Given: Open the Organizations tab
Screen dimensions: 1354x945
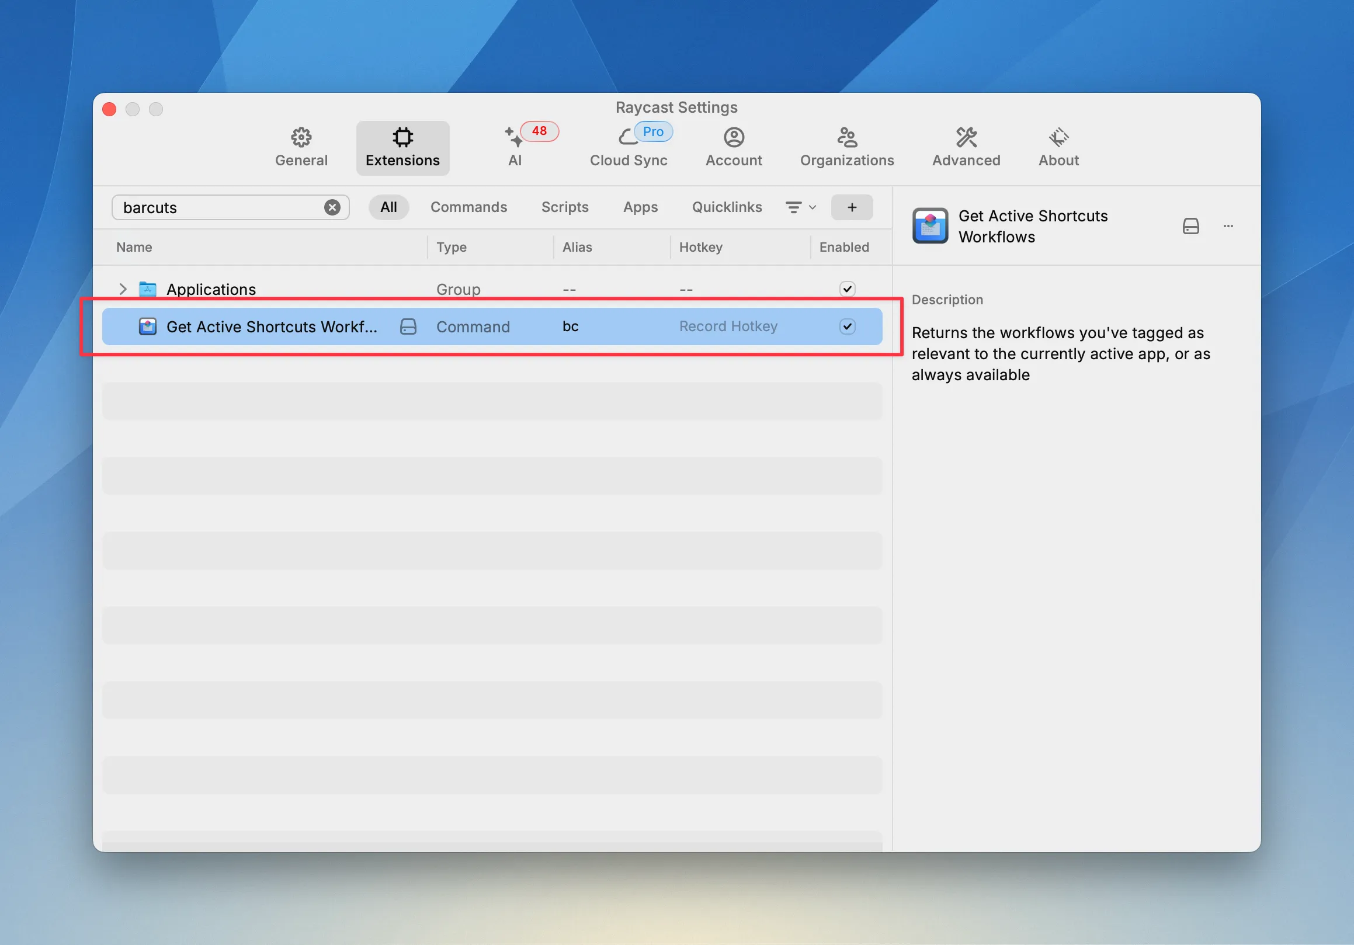Looking at the screenshot, I should (847, 147).
